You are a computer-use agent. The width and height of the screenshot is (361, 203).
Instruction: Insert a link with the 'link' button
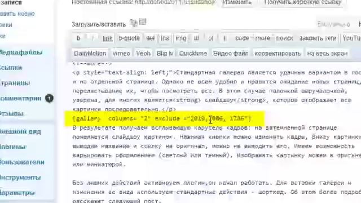pos(108,38)
